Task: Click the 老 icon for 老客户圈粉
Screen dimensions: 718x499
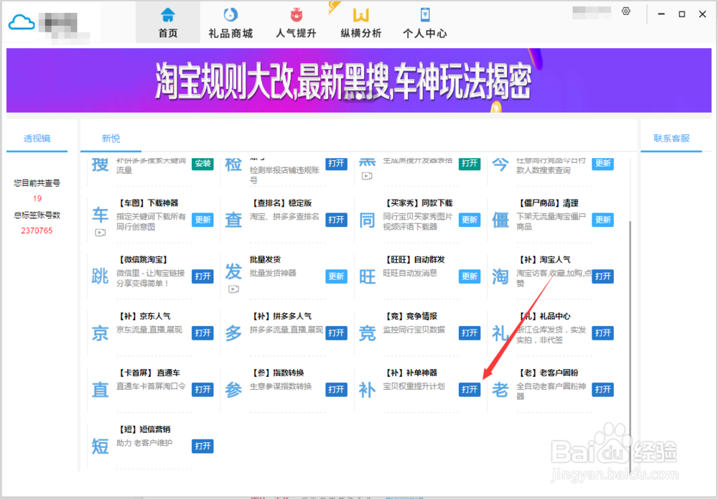Action: click(x=500, y=390)
